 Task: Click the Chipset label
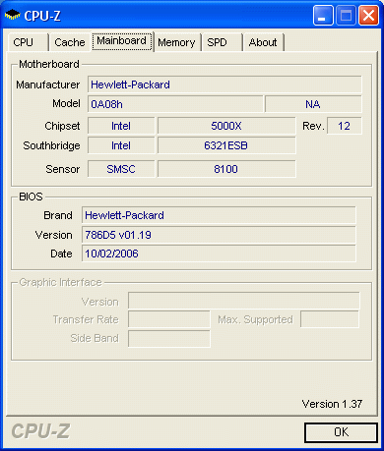tap(62, 126)
